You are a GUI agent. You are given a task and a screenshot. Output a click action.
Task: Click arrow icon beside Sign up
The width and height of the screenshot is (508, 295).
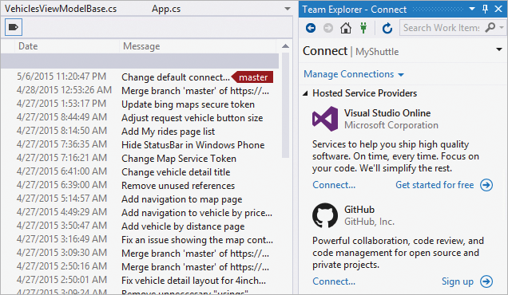tap(486, 281)
